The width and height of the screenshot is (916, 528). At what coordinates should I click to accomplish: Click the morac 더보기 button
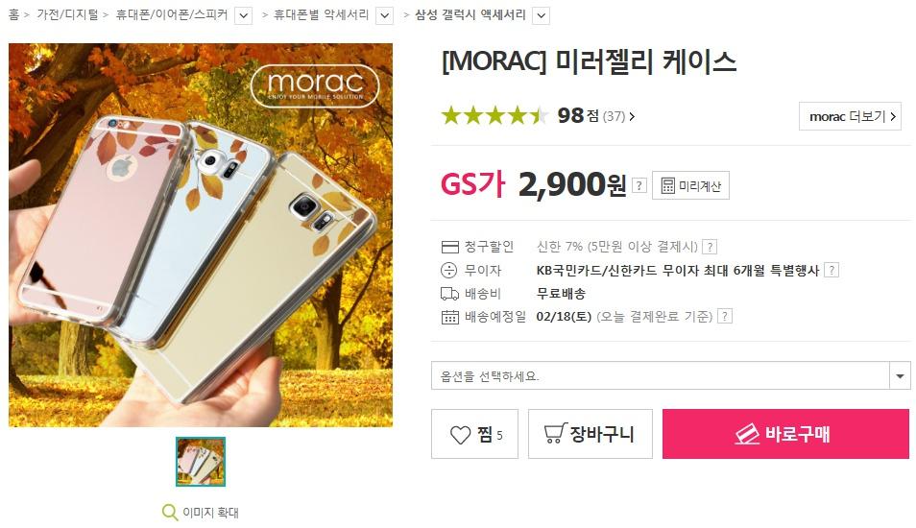850,116
